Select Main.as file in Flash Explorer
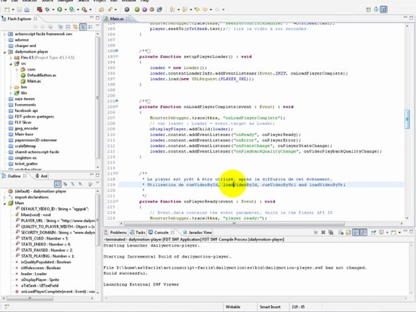416x312 pixels. [34, 81]
